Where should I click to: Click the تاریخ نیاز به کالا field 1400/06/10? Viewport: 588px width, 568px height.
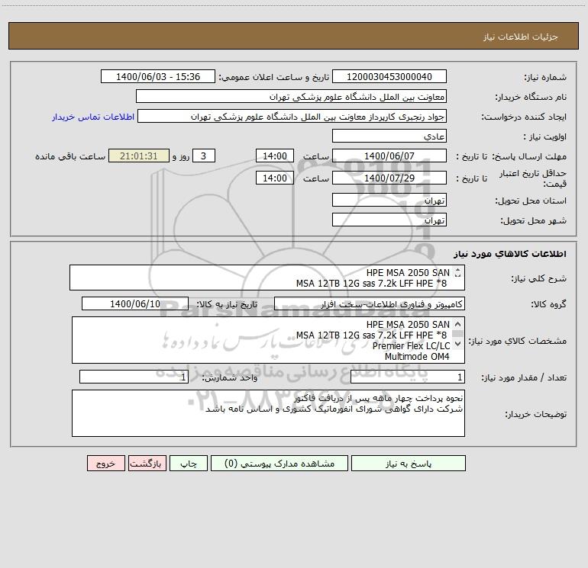[135, 303]
